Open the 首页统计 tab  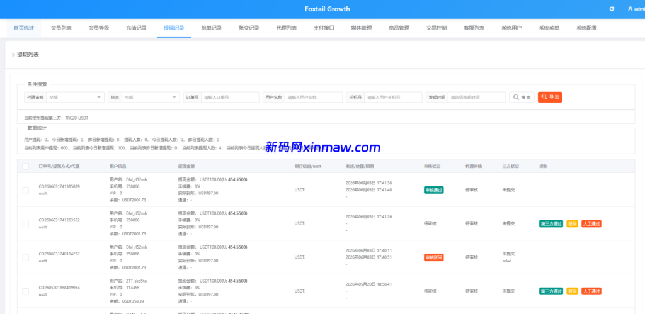24,28
